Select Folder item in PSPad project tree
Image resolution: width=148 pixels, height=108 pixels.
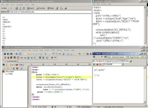(10, 74)
